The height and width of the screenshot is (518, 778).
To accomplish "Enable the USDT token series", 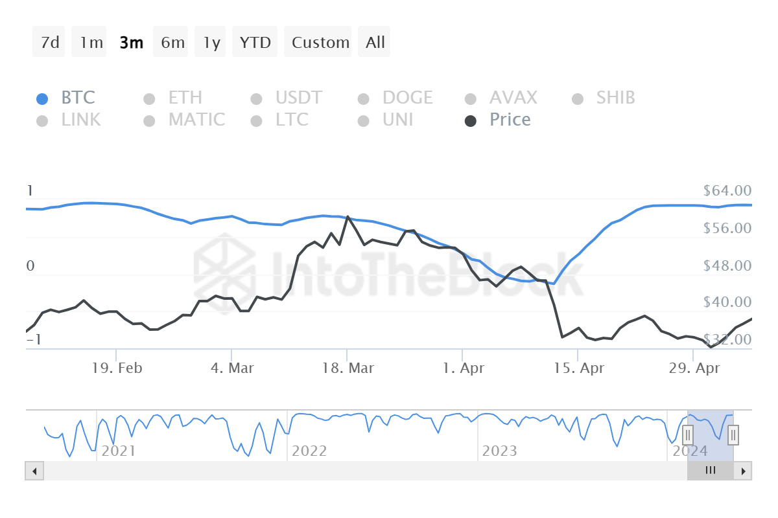I will (300, 97).
